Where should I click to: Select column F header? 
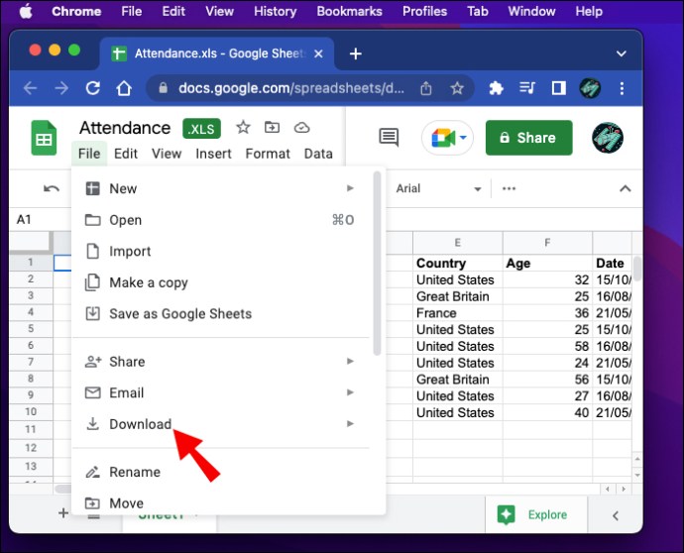coord(547,243)
